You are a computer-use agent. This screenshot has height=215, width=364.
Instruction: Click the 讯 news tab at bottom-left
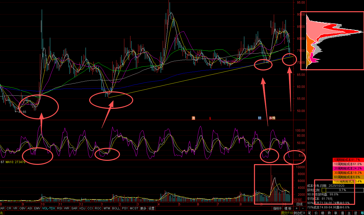pyautogui.click(x=2, y=213)
